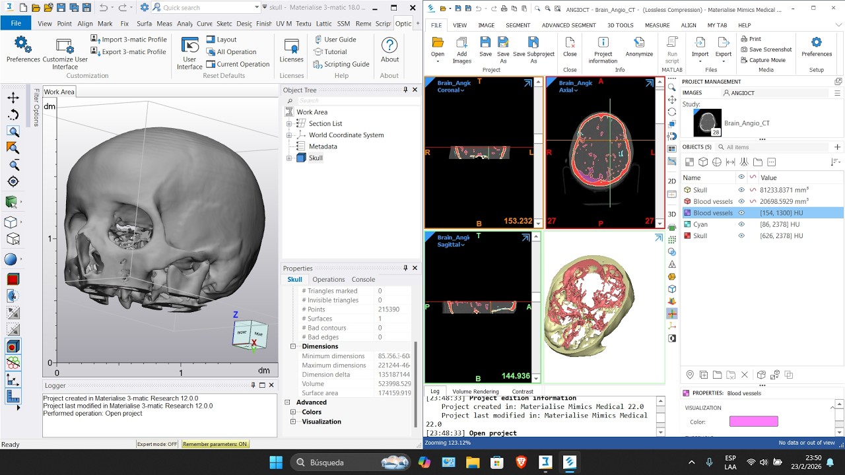The image size is (845, 475).
Task: Click the red cube shading icon in 3-matic
Action: pos(13,279)
